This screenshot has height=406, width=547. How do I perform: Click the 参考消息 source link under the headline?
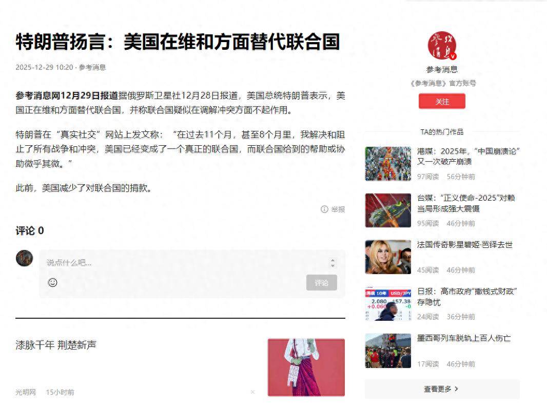(x=92, y=67)
